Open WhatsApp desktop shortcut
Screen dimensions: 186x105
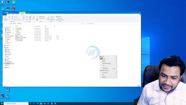pos(14,3)
